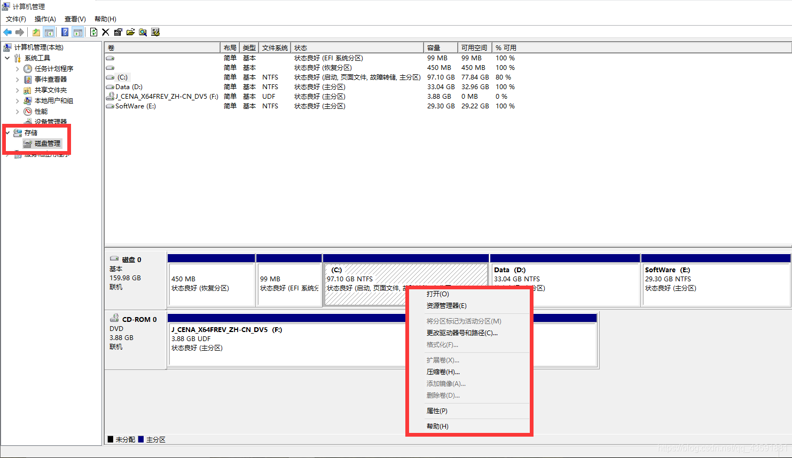Click the Forward arrow in toolbar
Viewport: 792px width, 458px height.
click(x=20, y=33)
